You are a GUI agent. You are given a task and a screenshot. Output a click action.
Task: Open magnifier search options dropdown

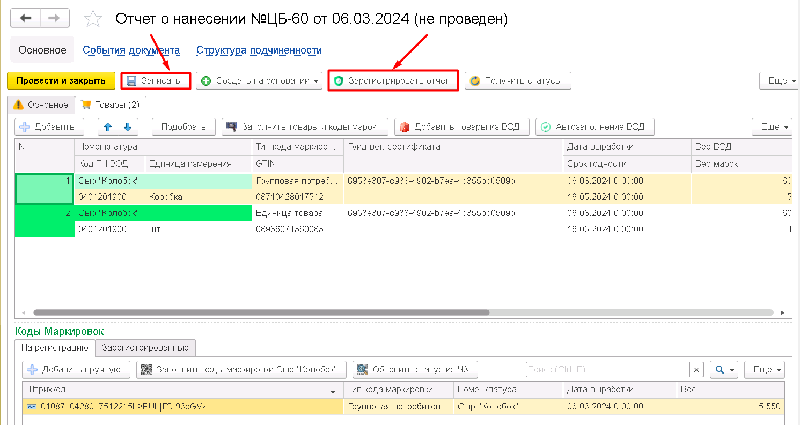724,369
